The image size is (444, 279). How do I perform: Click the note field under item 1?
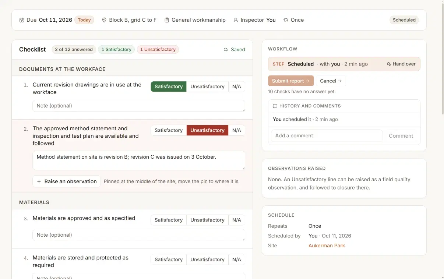(139, 106)
